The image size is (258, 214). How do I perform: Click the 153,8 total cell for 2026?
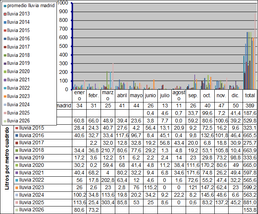pos(250,210)
